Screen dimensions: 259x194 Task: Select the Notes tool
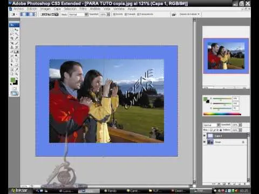coord(12,70)
